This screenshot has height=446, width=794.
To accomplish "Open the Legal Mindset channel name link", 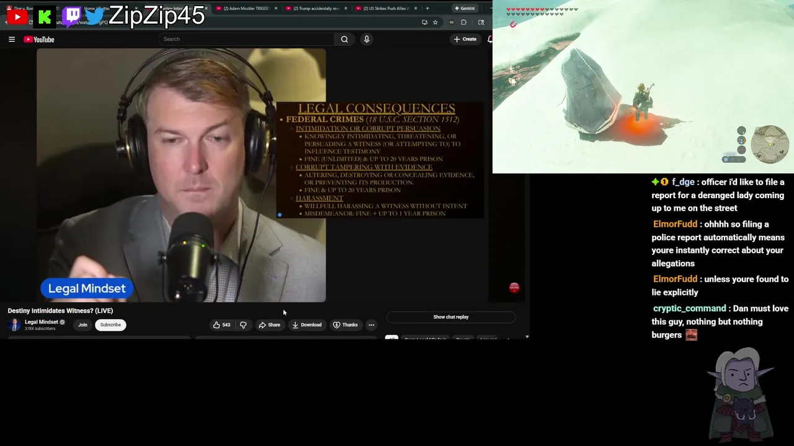I will [41, 322].
